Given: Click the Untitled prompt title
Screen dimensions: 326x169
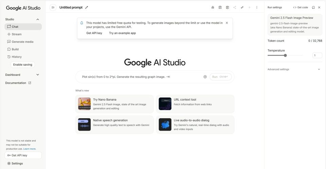Looking at the screenshot, I should pos(71,7).
